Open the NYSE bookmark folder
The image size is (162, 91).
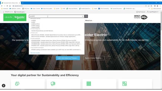[x=63, y=9]
